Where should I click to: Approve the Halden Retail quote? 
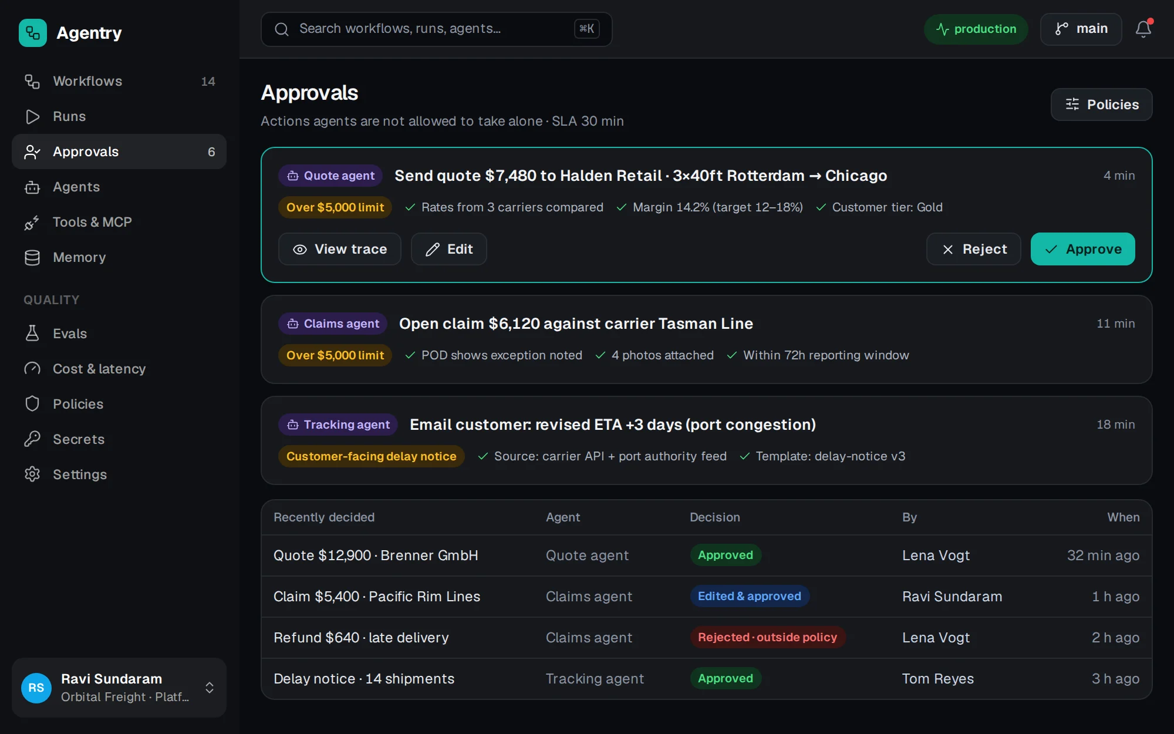point(1082,249)
